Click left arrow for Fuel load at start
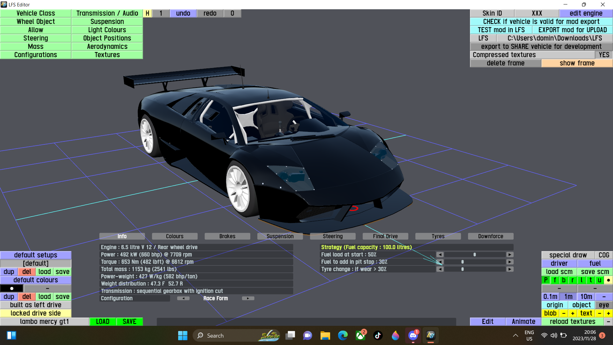Viewport: 613px width, 345px height. tap(440, 255)
